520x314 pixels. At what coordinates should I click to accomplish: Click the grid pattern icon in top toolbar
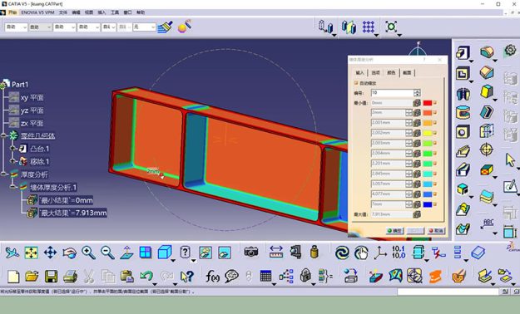[368, 27]
